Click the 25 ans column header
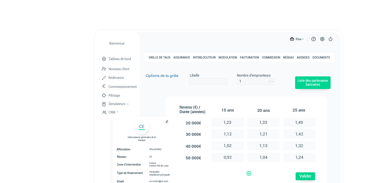The width and height of the screenshot is (382, 183). (299, 110)
